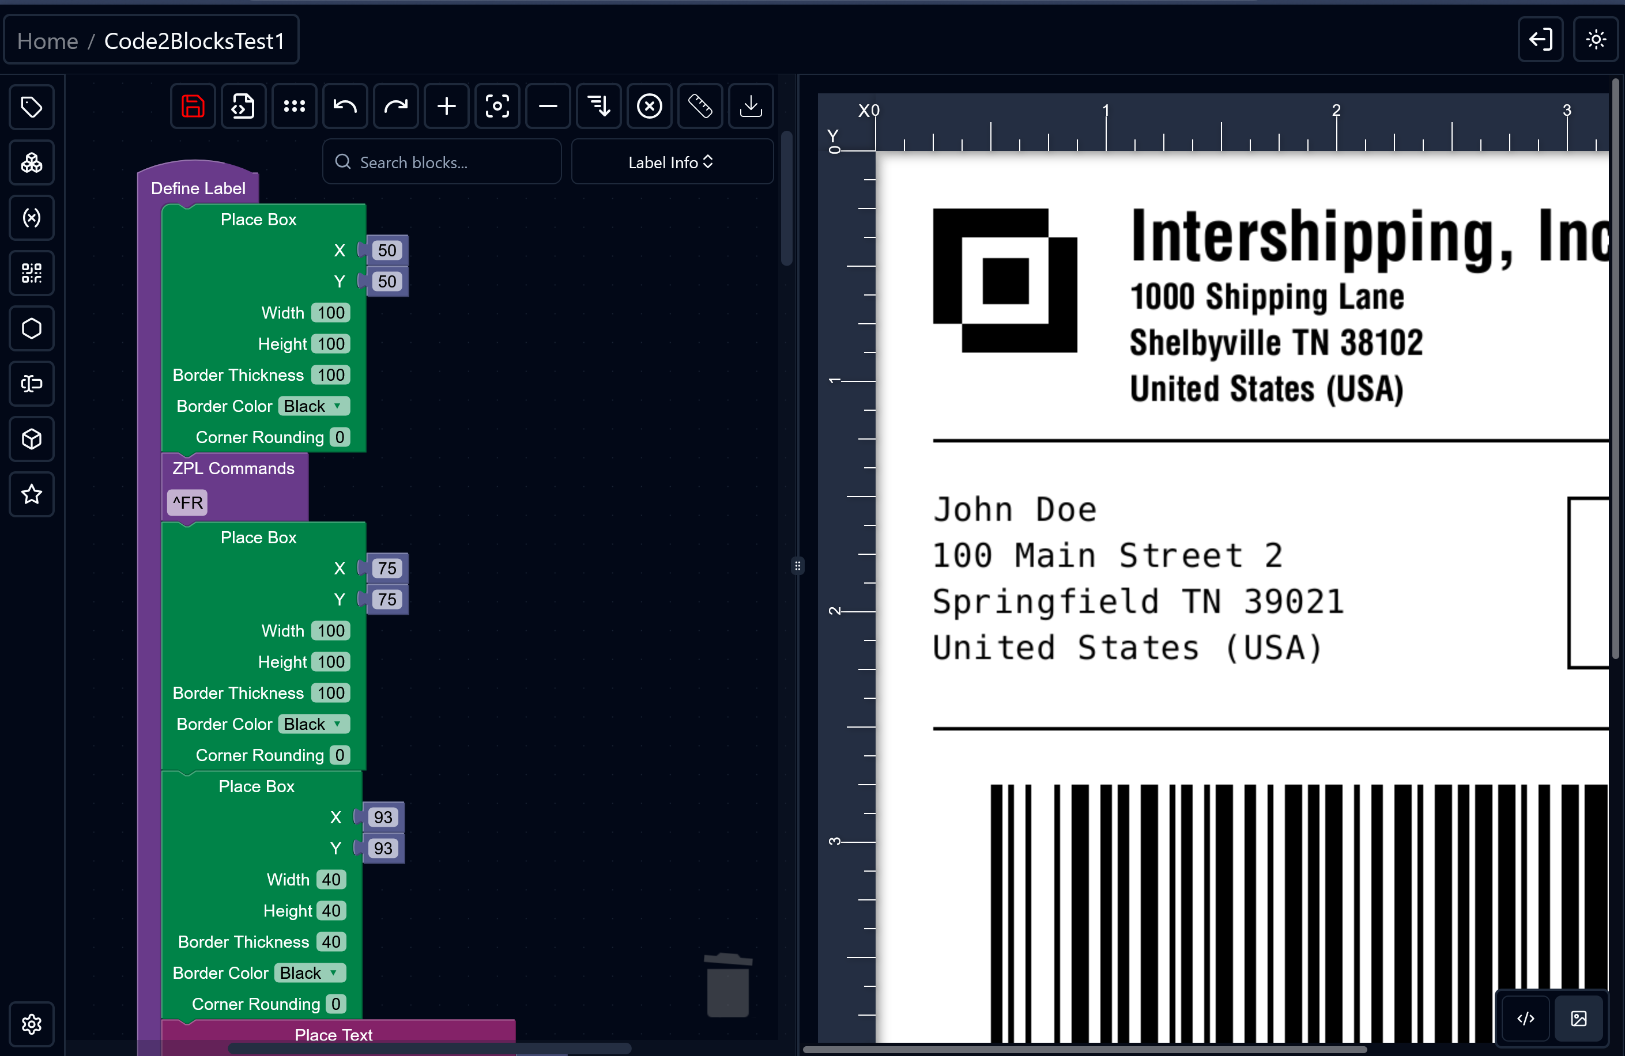This screenshot has width=1625, height=1056.
Task: Click the download icon in toolbar
Action: (x=751, y=107)
